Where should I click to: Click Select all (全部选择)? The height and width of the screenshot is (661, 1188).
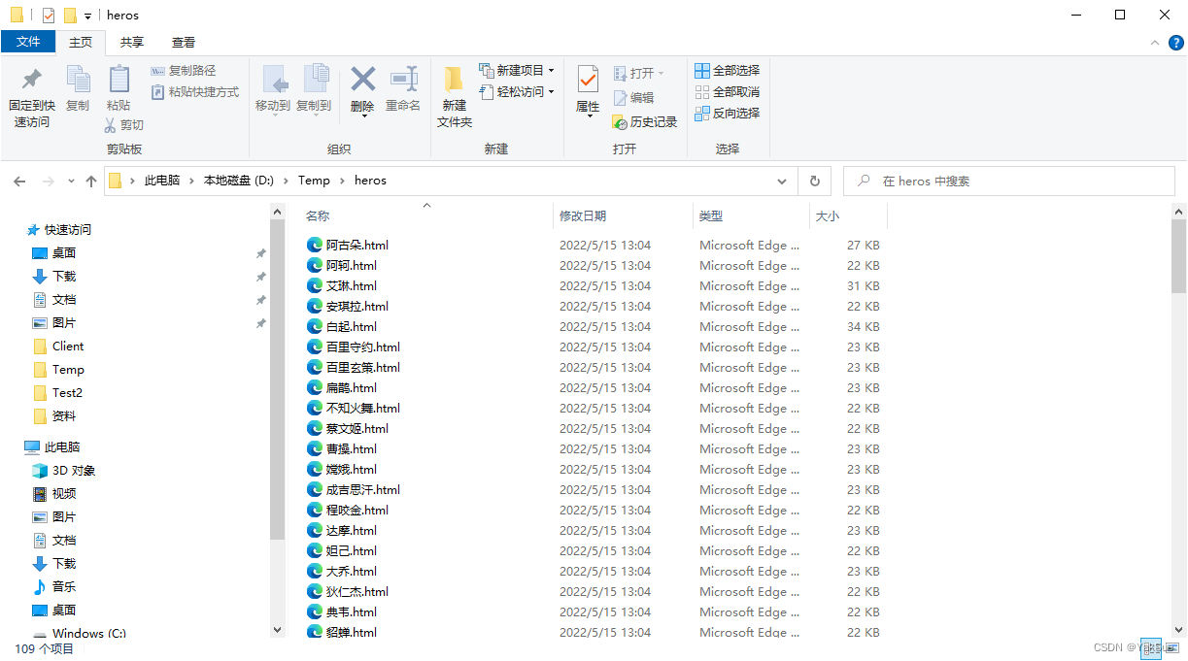click(x=727, y=71)
